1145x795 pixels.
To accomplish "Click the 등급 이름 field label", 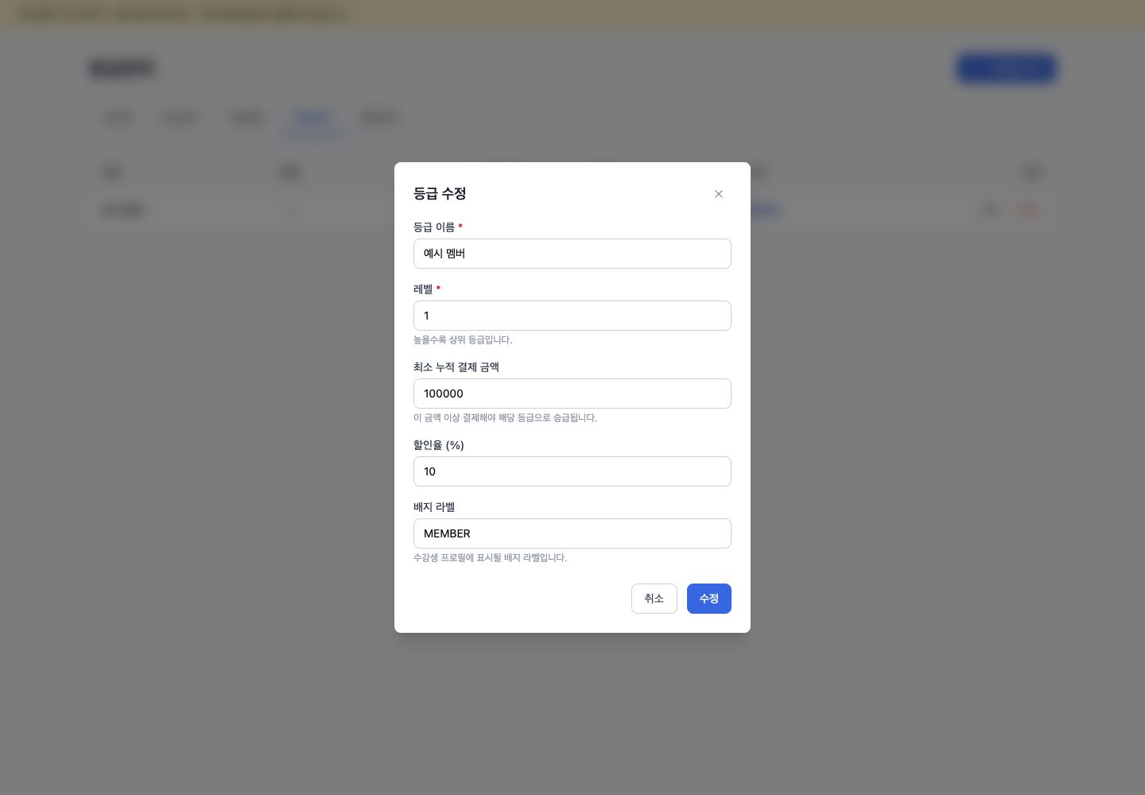I will [434, 227].
